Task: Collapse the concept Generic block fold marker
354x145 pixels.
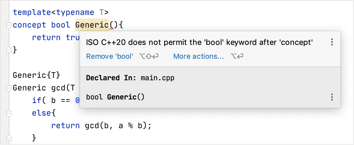Action: click(9, 26)
